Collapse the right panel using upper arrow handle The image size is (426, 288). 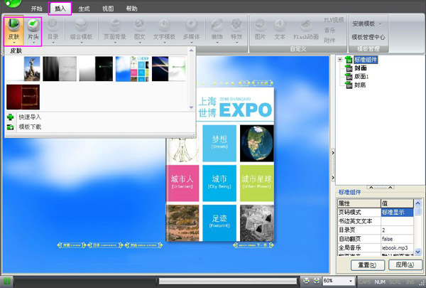pos(333,153)
